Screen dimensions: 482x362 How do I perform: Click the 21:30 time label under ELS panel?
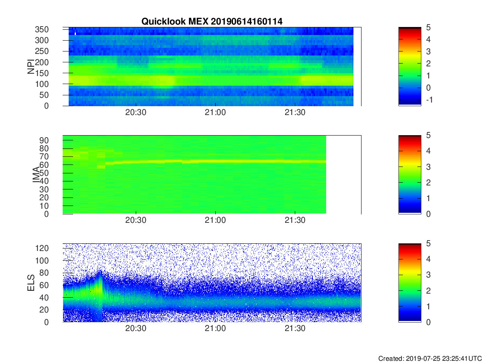click(295, 329)
